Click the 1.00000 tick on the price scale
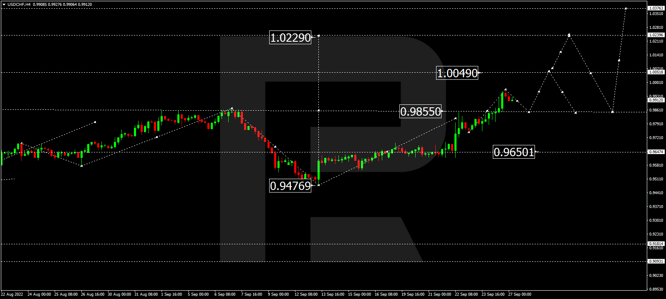 (656, 83)
